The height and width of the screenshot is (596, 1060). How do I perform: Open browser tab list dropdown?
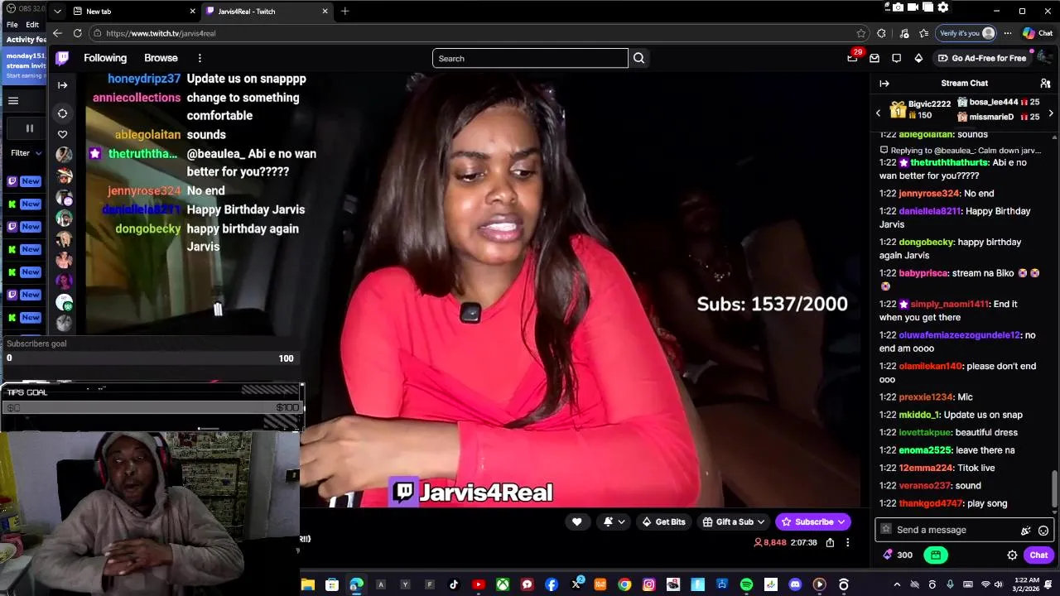coord(57,12)
